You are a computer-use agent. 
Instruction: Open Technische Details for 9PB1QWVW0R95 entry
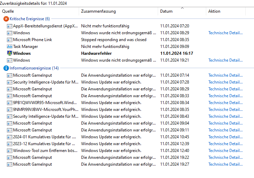[x=225, y=103]
